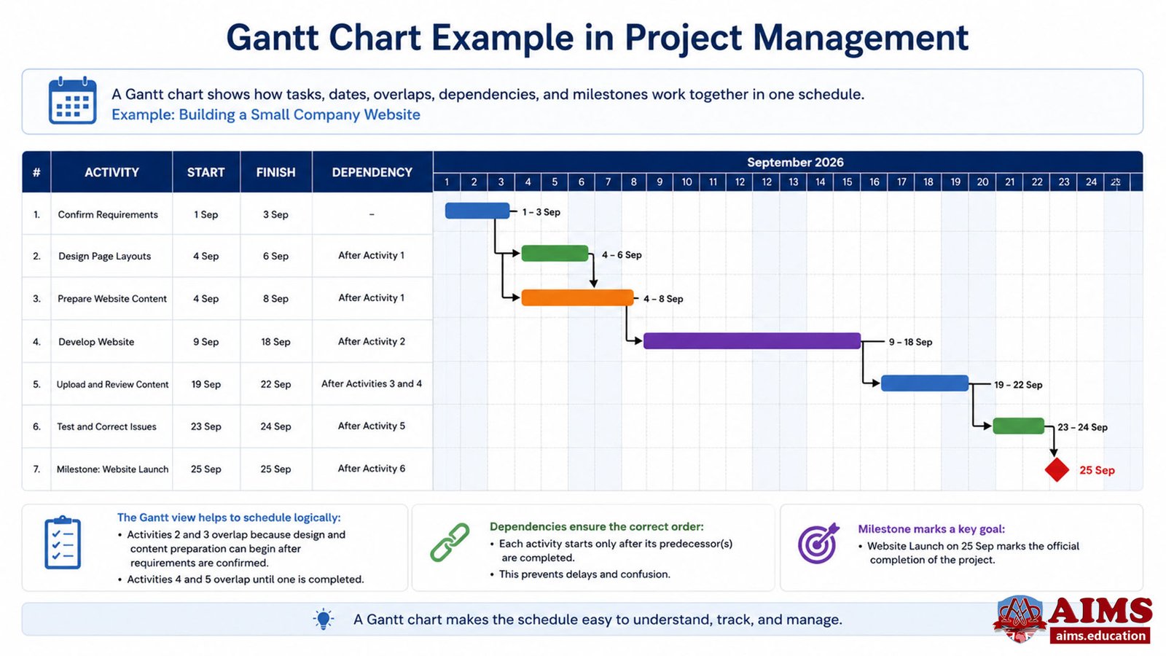Click the footer sentence 'A Gantt chart makes the schedule easy'
Screen dimensions: 1166x656
598,620
